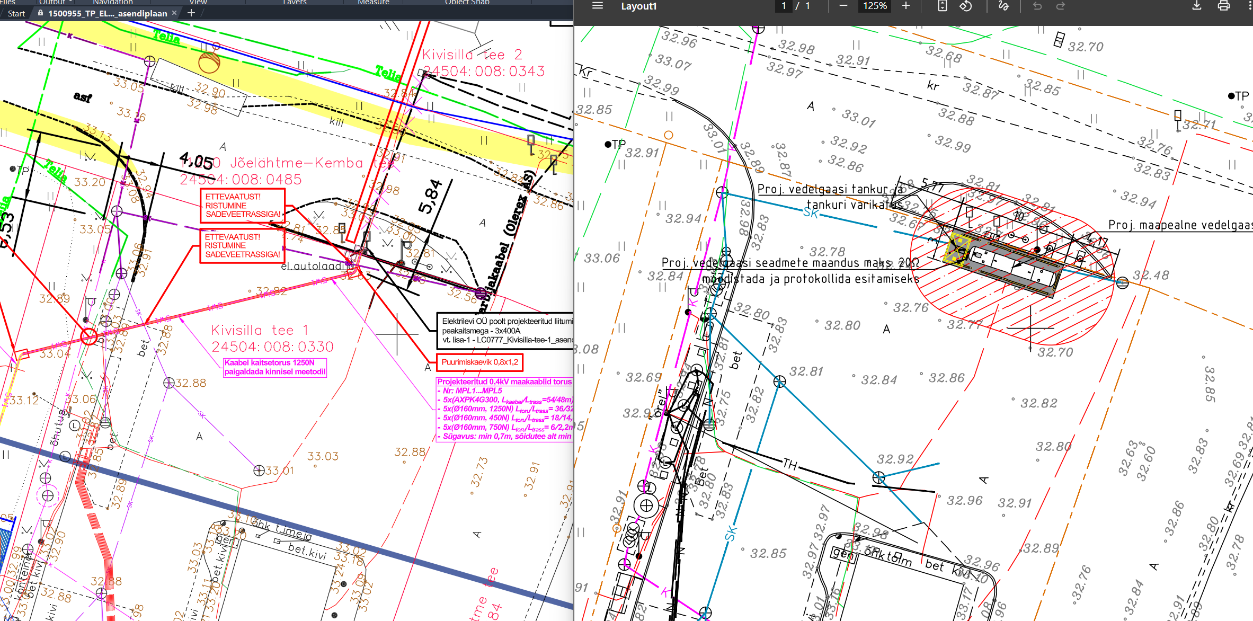Image resolution: width=1253 pixels, height=621 pixels.
Task: Click the zoom in plus button
Action: [906, 6]
